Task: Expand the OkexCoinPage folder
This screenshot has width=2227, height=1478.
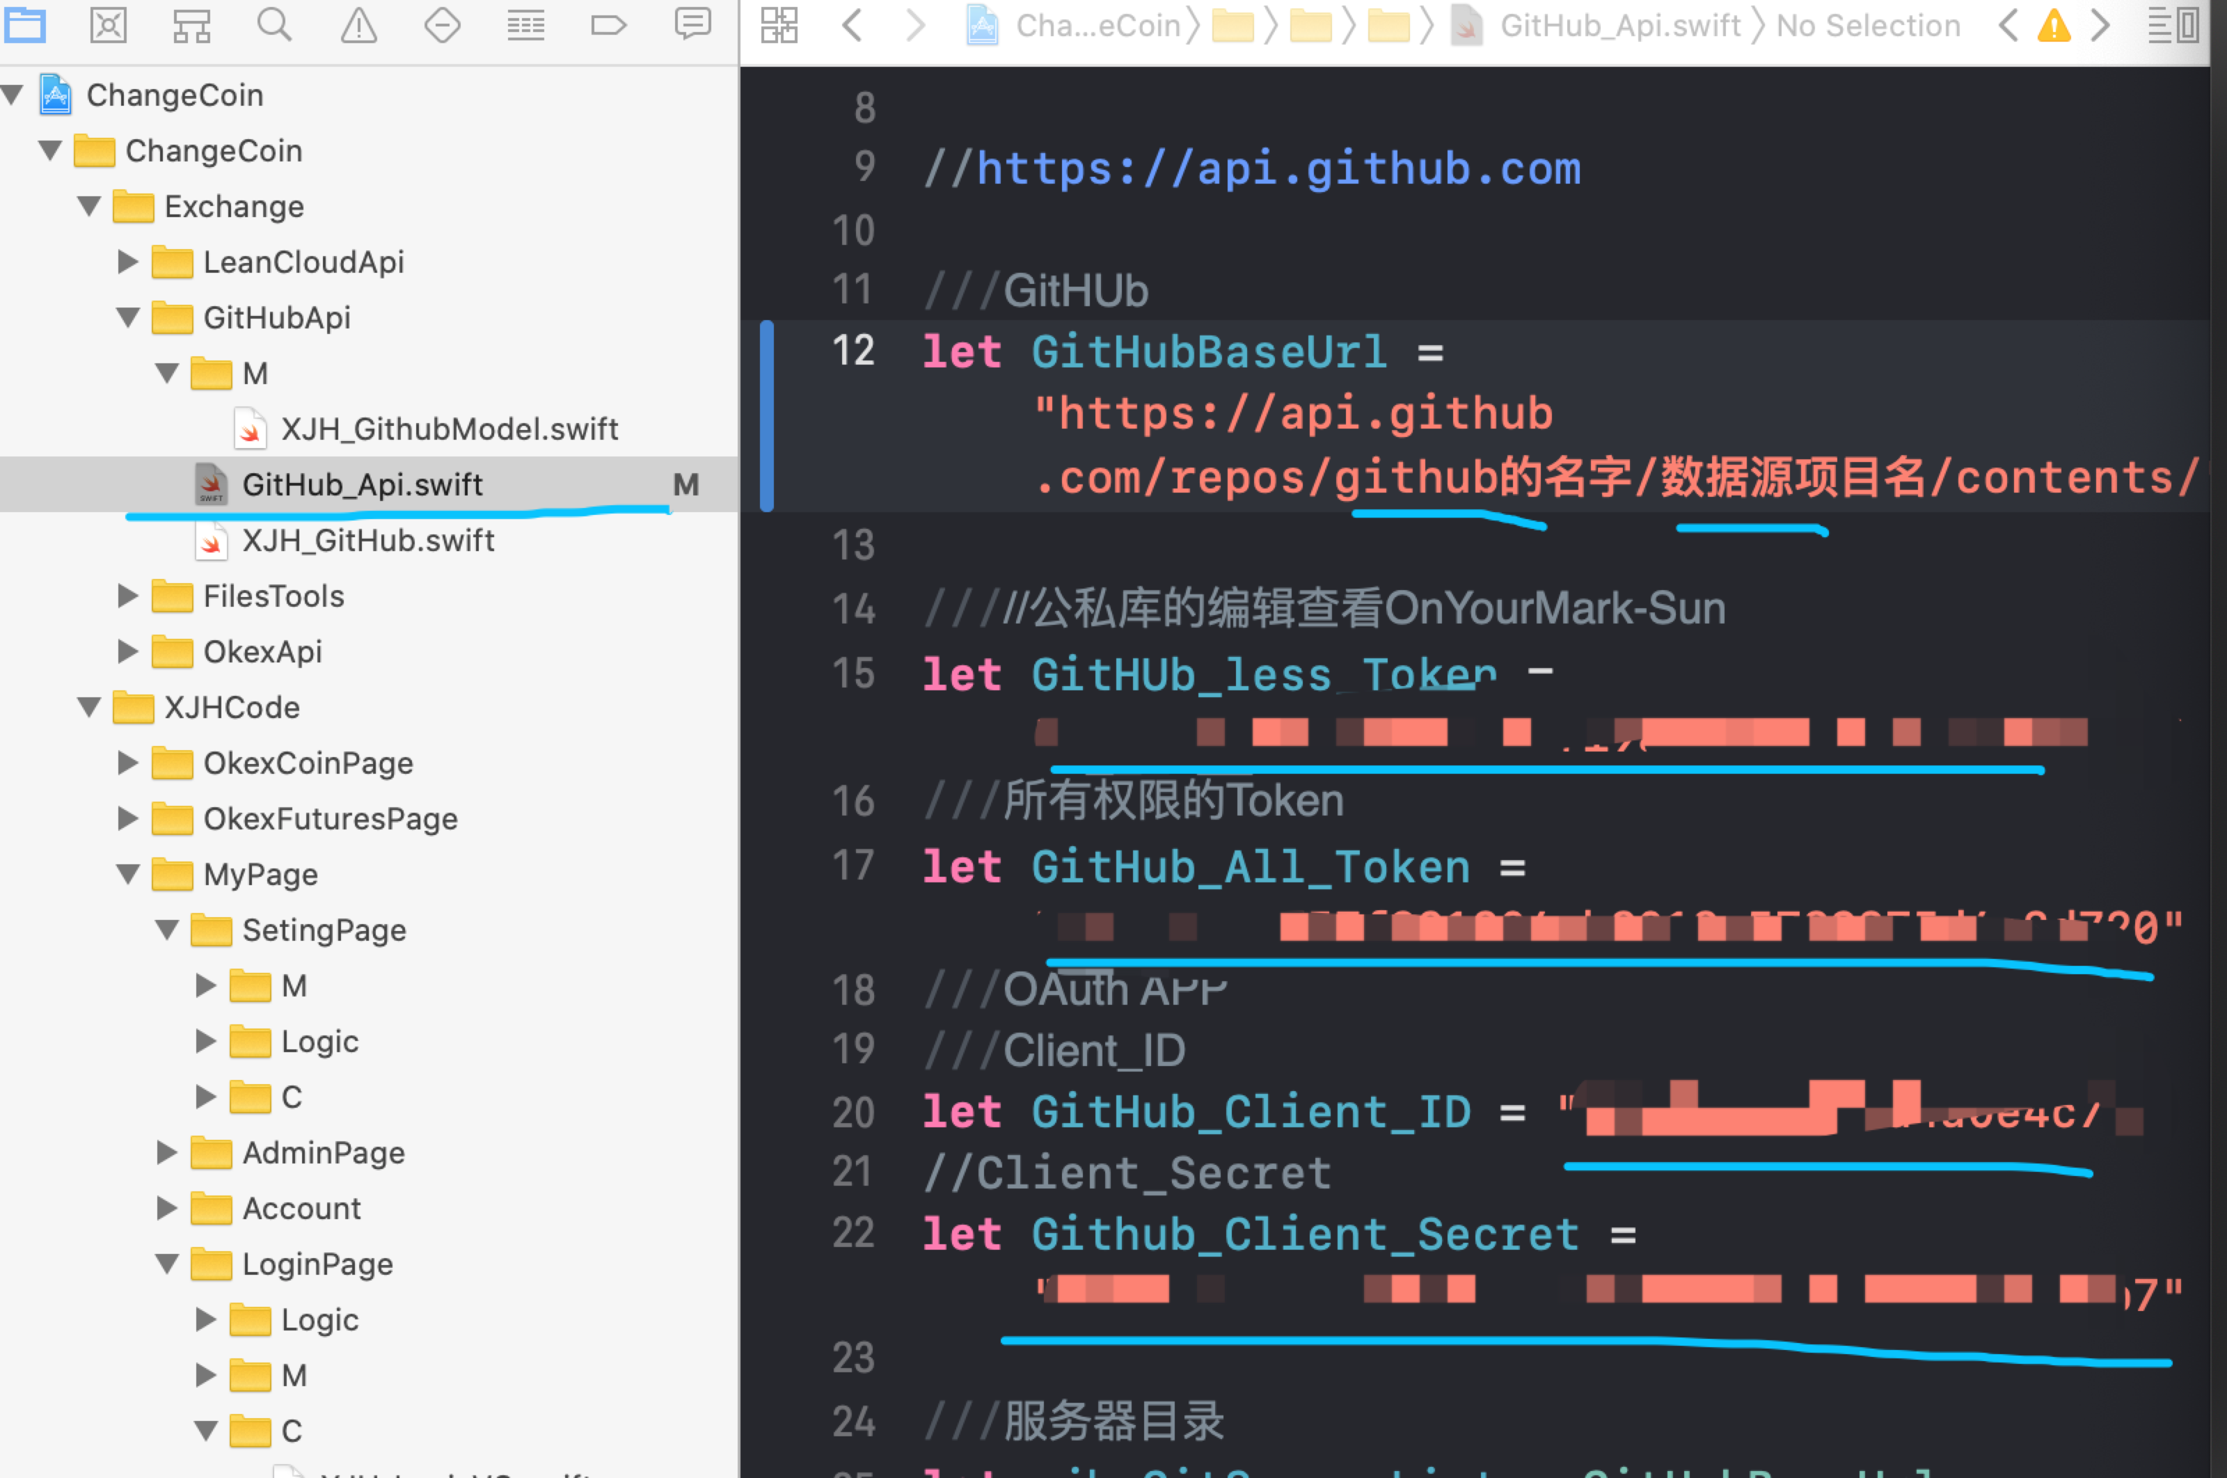Action: point(128,762)
